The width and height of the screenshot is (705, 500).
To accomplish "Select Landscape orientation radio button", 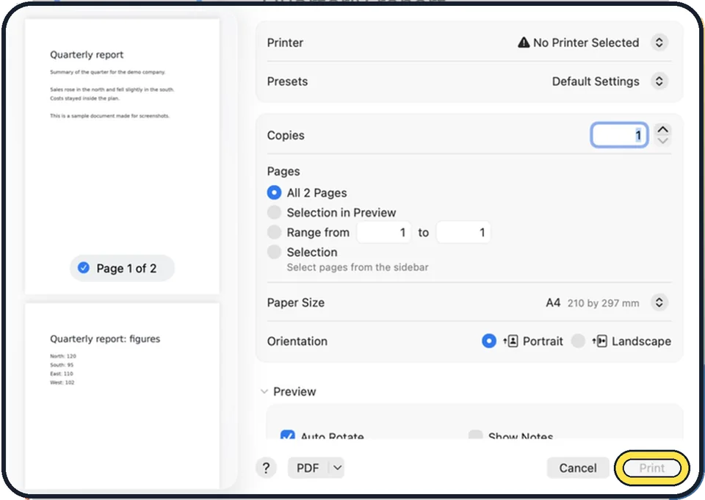I will pos(578,341).
